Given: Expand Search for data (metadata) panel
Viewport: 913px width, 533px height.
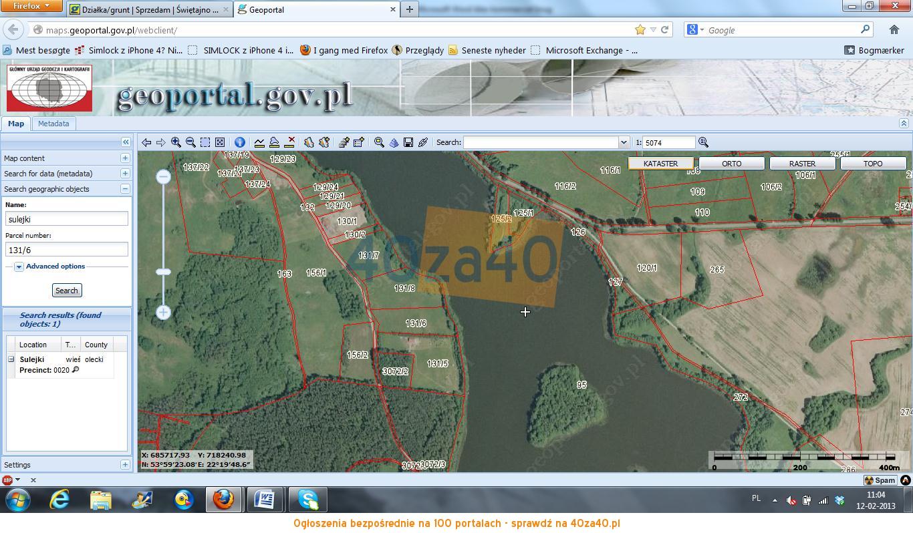Looking at the screenshot, I should coord(125,174).
